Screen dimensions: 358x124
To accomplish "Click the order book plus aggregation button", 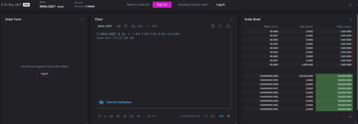I will pos(350,117).
